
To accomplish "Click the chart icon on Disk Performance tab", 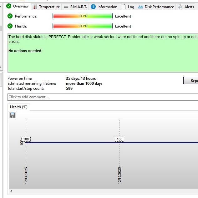I will pos(140,7).
